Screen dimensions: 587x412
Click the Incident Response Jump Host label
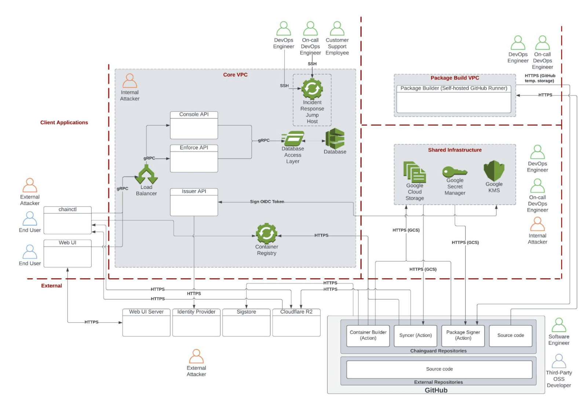tap(312, 112)
